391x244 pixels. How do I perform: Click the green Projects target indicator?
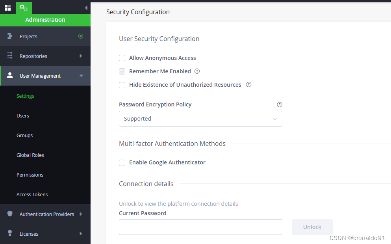81,36
